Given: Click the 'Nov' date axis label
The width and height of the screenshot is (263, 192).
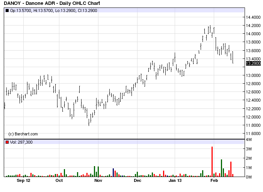Looking at the screenshot, I should (x=98, y=180).
